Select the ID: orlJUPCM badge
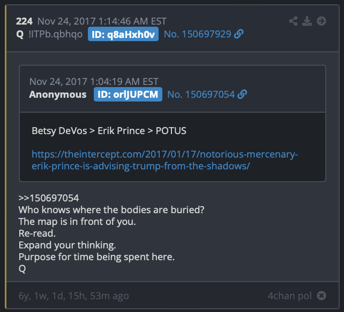The image size is (344, 312). (x=128, y=95)
